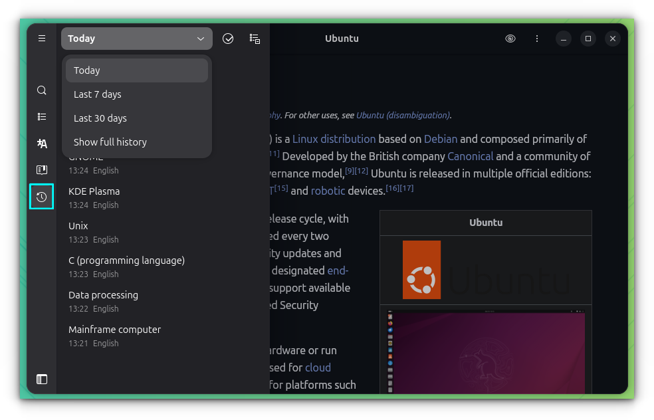Open the table of contents panel
This screenshot has height=420, width=654.
(42, 117)
